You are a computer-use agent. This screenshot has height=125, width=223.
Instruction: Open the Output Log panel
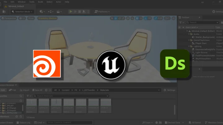[23, 123]
